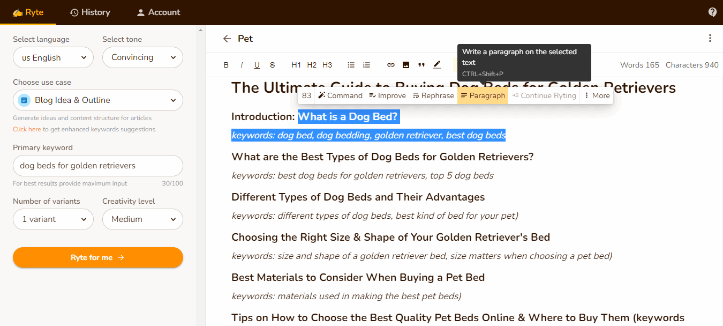Image resolution: width=723 pixels, height=326 pixels.
Task: Select the highlighter pen icon
Action: pyautogui.click(x=437, y=64)
